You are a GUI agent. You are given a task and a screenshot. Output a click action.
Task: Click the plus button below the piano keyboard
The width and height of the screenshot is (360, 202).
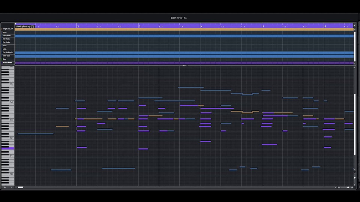(4, 187)
